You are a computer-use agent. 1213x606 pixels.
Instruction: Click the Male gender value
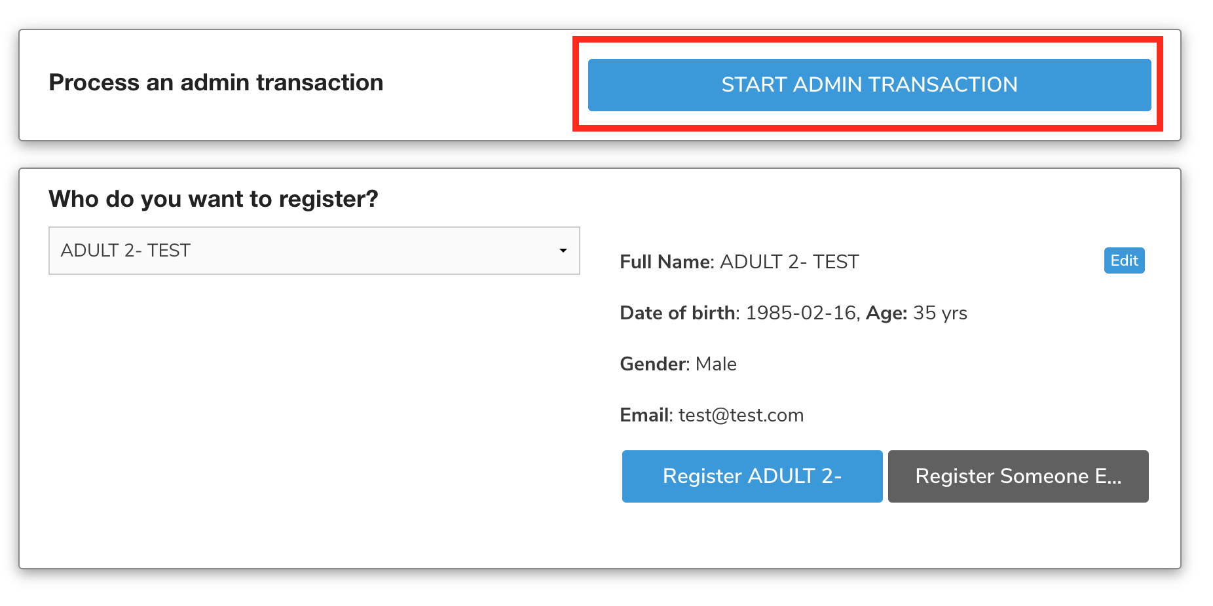(716, 364)
